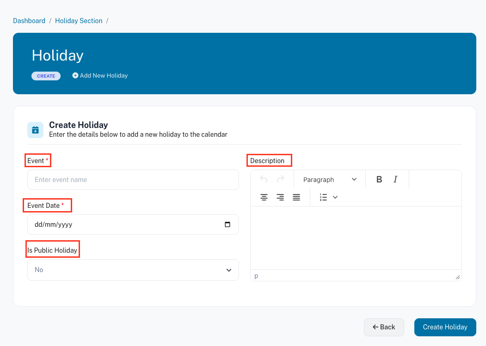Viewport: 486px width, 346px height.
Task: Justify the description text
Action: (x=296, y=197)
